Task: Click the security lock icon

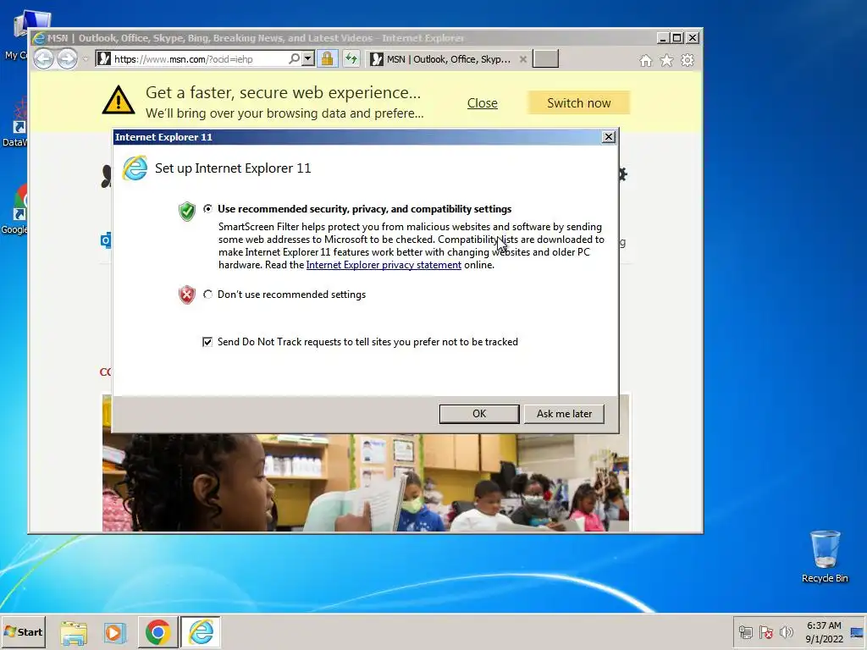Action: (328, 58)
